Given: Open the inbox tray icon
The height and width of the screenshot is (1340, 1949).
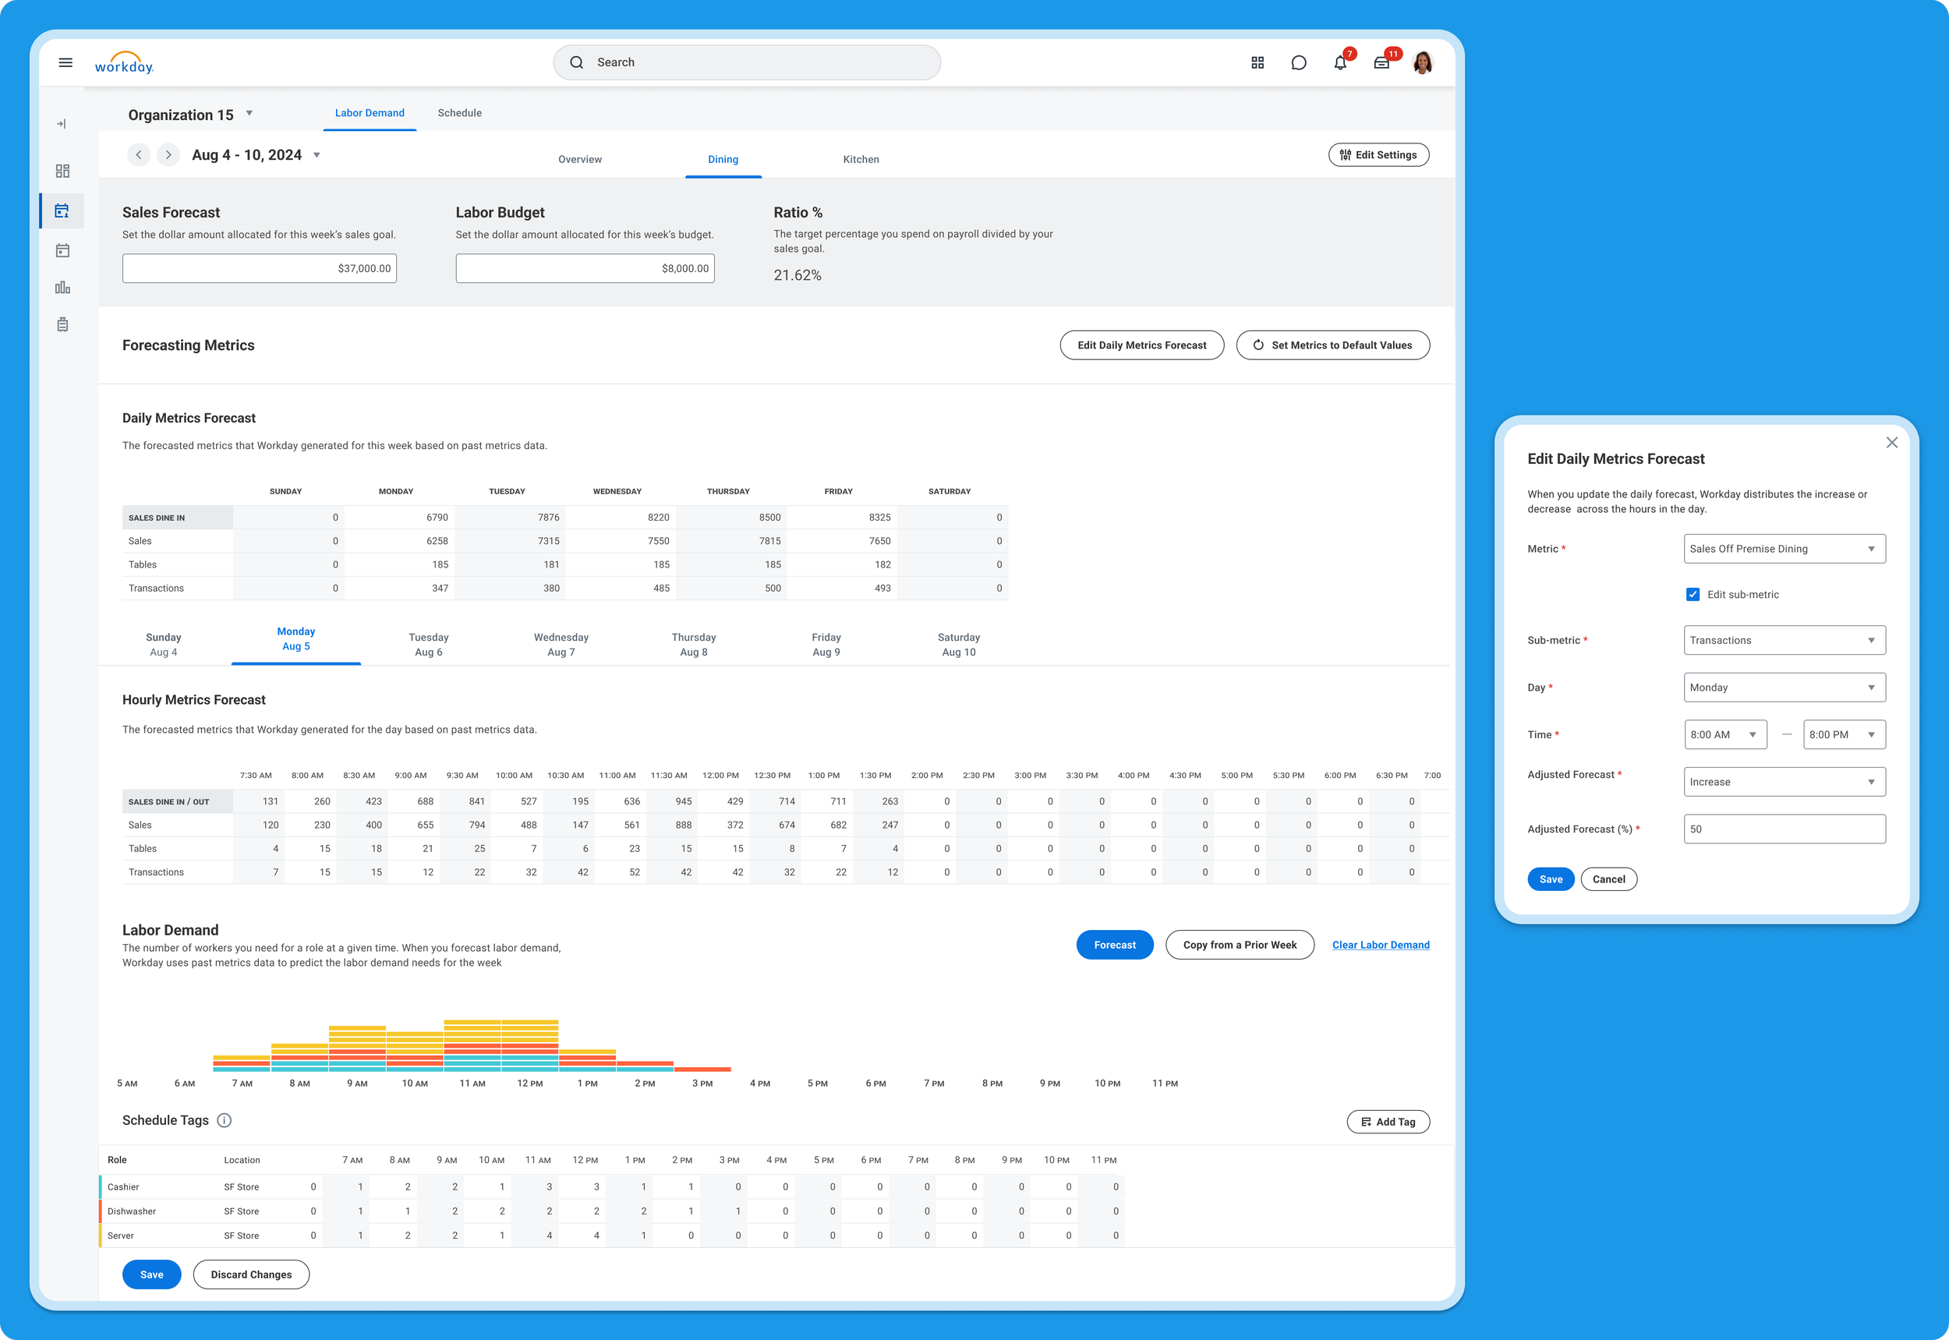Looking at the screenshot, I should tap(1381, 63).
